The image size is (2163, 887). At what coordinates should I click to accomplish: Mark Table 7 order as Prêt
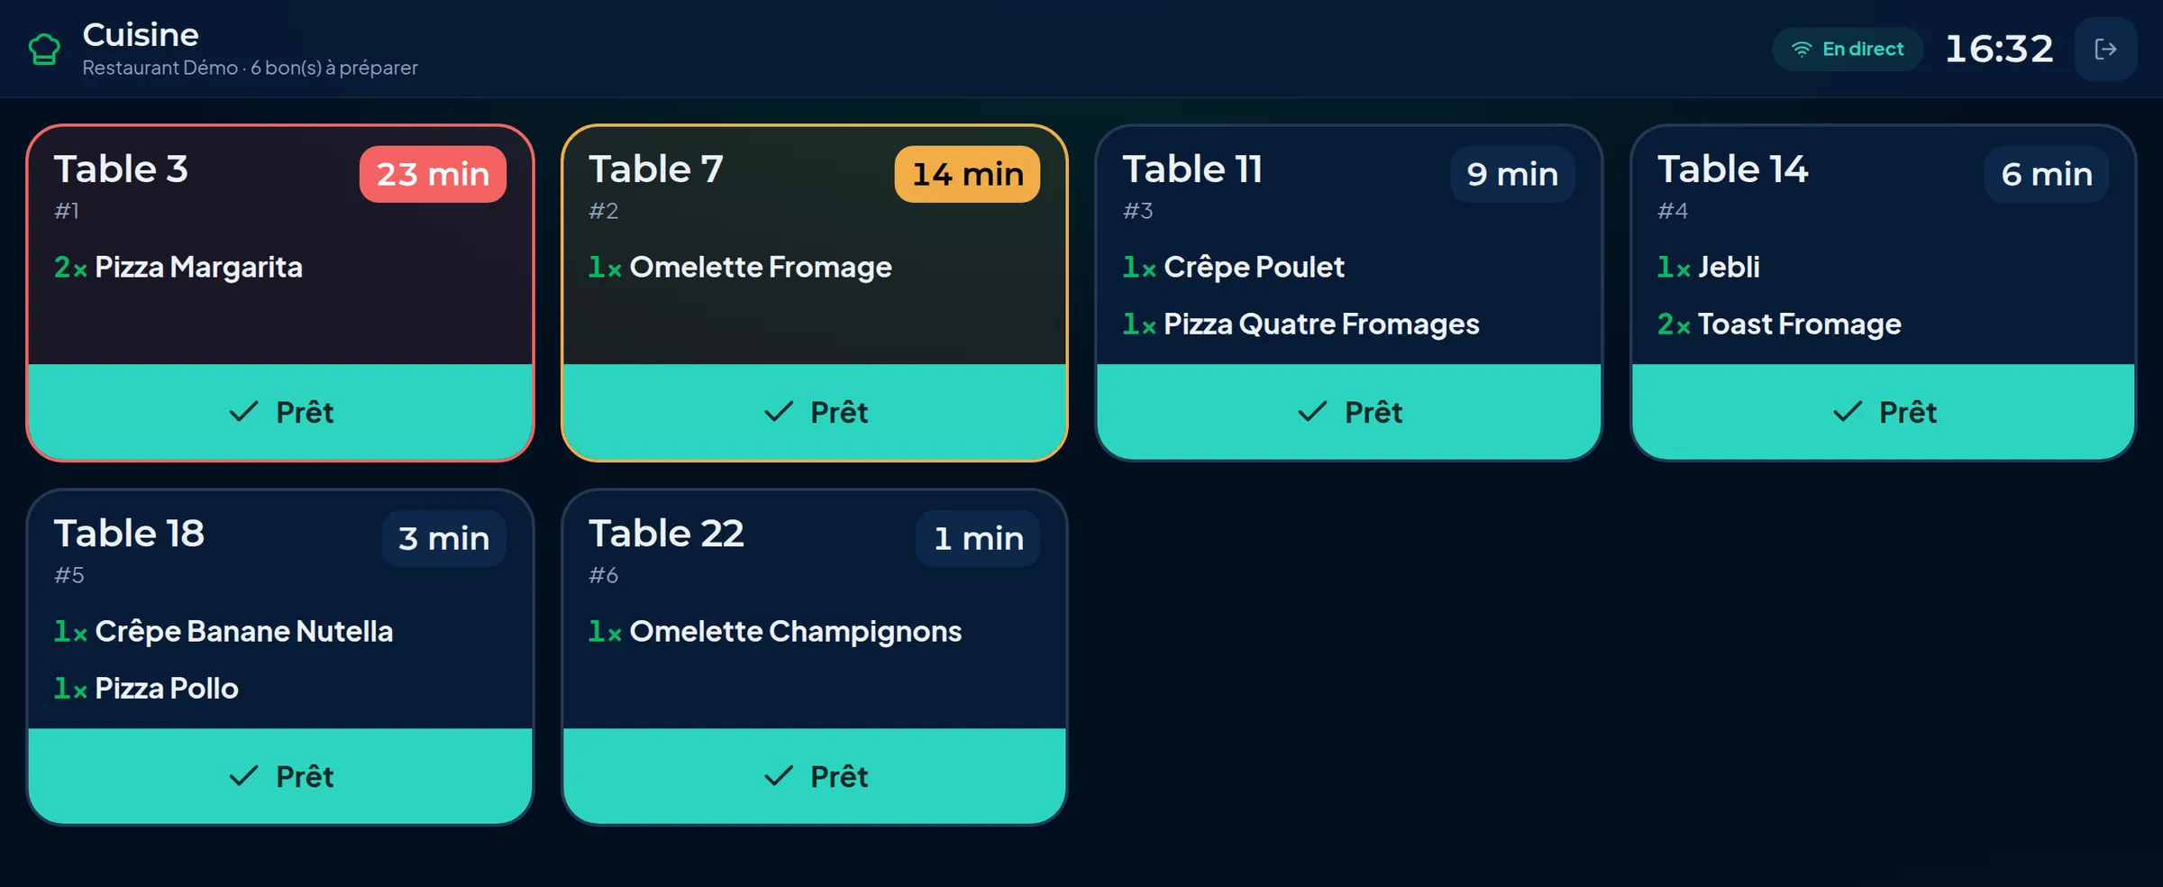(x=815, y=412)
